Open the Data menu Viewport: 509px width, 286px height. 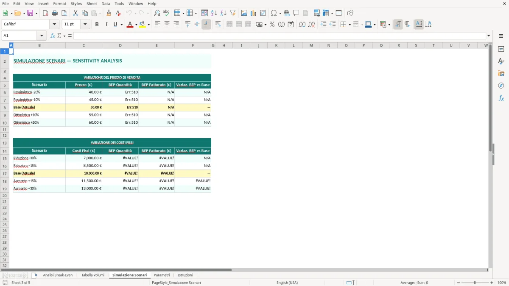(106, 3)
